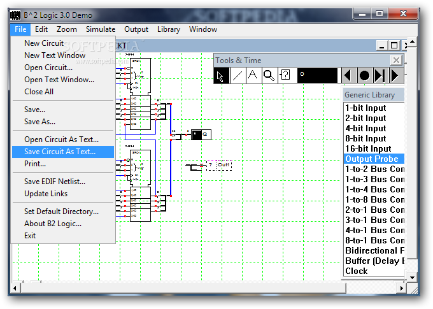Choose Open Circuit As Text...

63,140
